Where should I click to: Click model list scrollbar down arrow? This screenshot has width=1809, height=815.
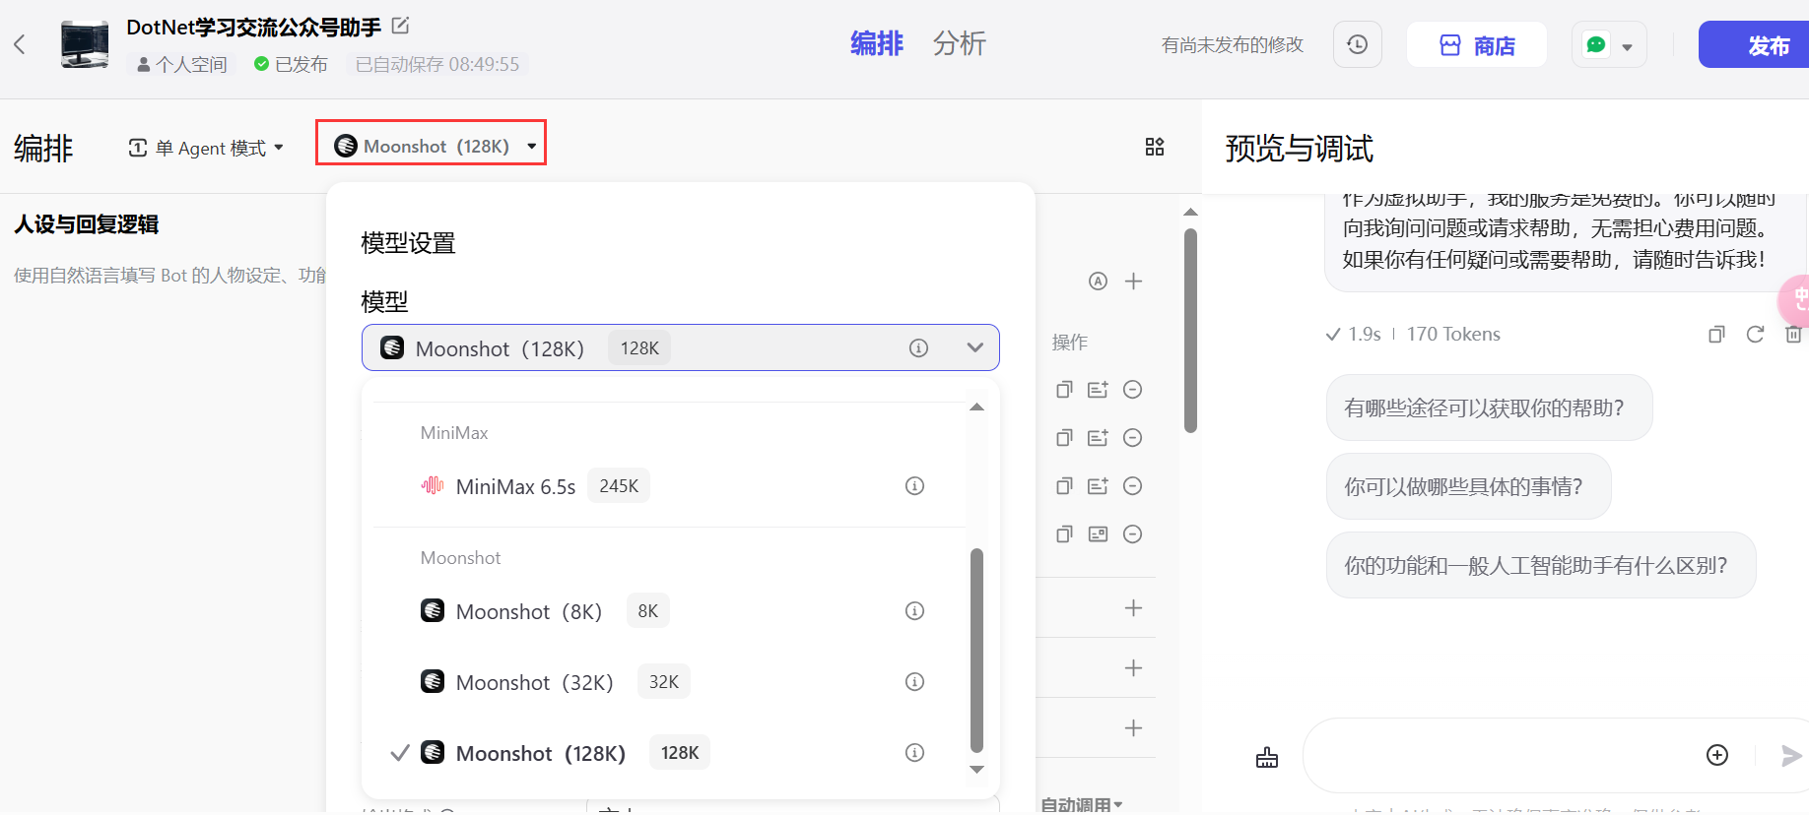[x=976, y=769]
